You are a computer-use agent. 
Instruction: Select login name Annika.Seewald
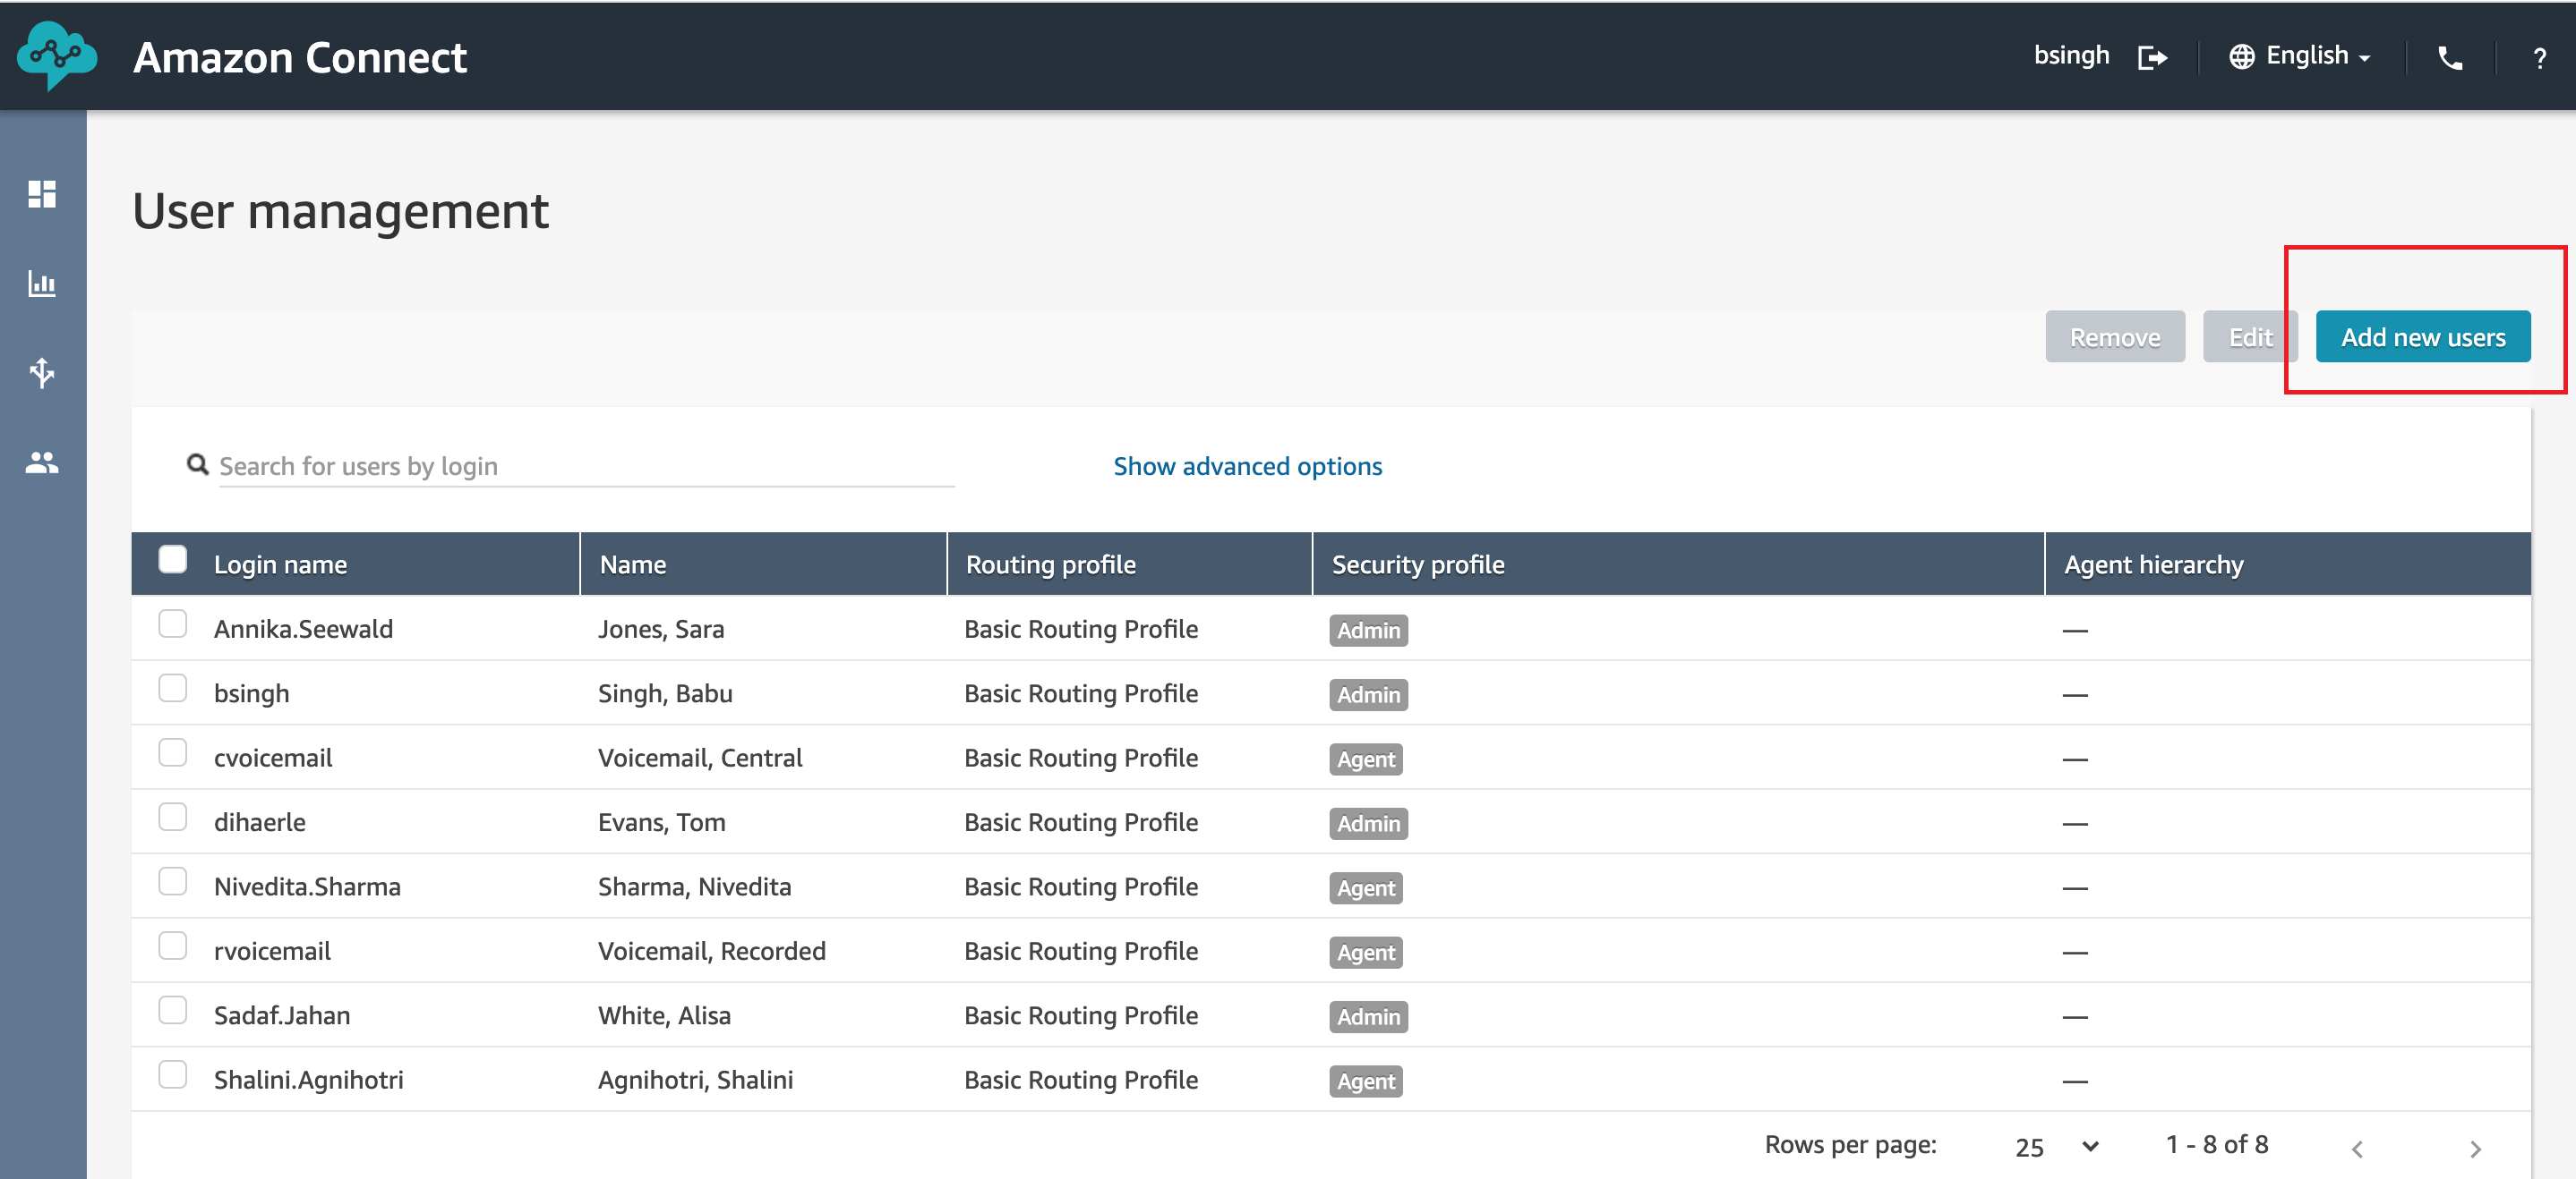point(303,630)
